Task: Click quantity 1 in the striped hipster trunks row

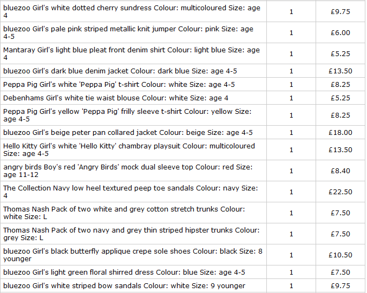Action: point(291,234)
